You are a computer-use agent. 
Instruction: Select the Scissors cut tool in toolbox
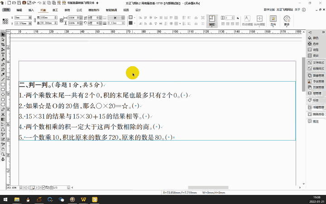point(3,115)
